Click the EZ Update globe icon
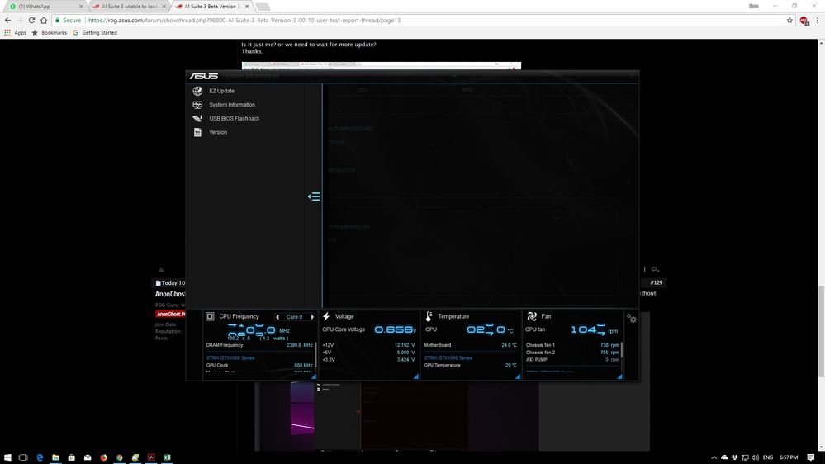The image size is (825, 464). (197, 91)
